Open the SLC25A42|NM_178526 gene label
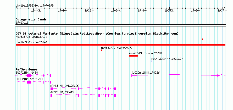Screen dimensions: 233x110 (146, 73)
